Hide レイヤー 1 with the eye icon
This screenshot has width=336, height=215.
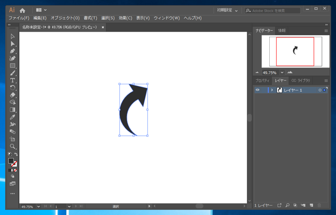pyautogui.click(x=257, y=90)
